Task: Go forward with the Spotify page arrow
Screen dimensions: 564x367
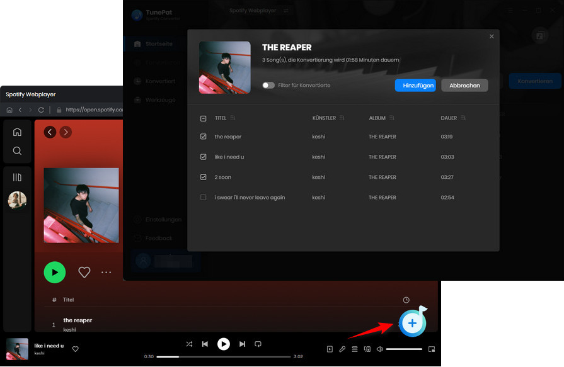Action: click(66, 132)
